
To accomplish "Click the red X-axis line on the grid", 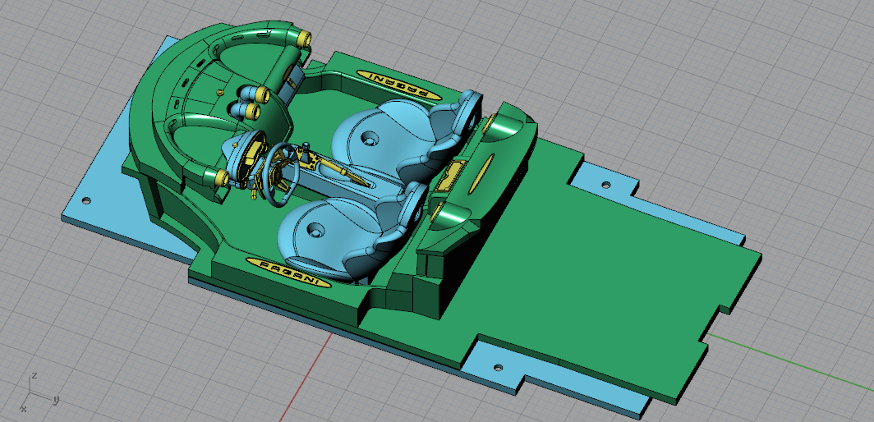I will click(x=306, y=377).
